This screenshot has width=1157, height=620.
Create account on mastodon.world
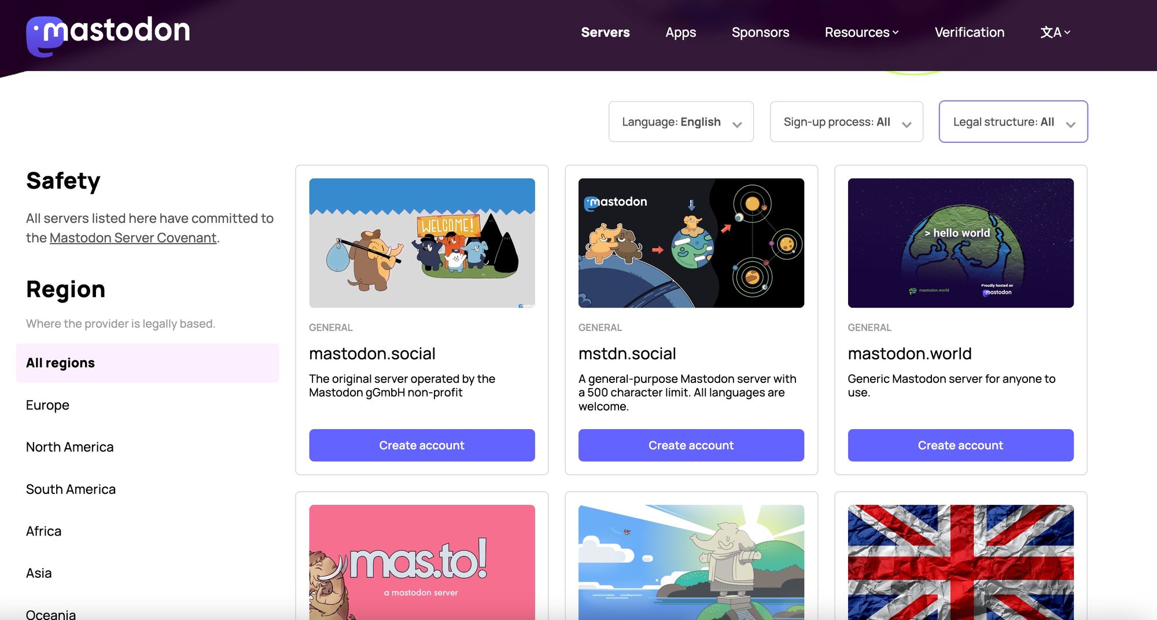click(961, 445)
